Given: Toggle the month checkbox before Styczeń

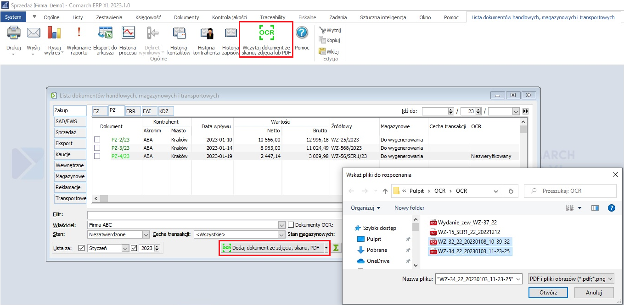Looking at the screenshot, I should point(82,248).
